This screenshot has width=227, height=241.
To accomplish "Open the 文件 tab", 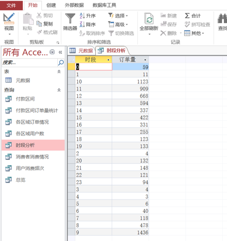I will [11, 5].
